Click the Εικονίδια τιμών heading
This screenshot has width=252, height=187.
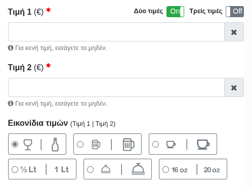(x=38, y=123)
